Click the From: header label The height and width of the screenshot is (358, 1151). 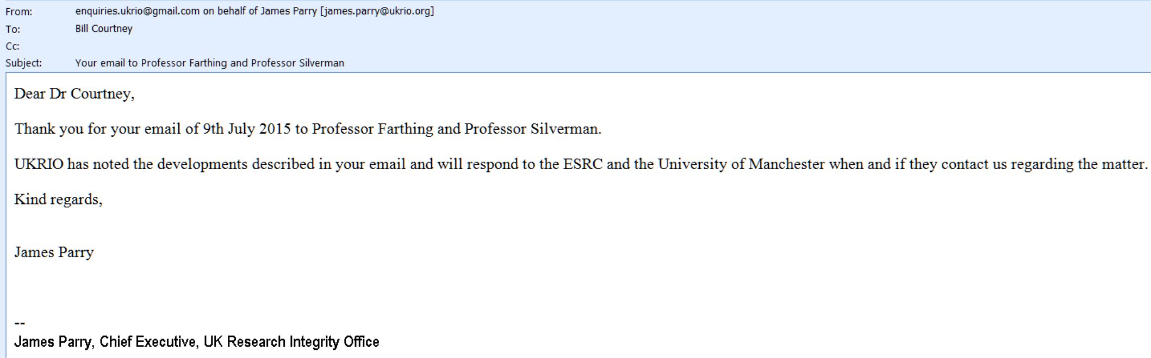19,11
